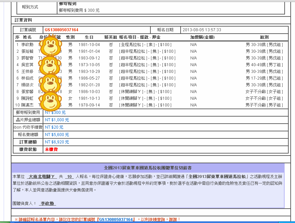Viewport: 295px width, 223px height.
Task: Click the 姓名 column header
Action: (27, 37)
